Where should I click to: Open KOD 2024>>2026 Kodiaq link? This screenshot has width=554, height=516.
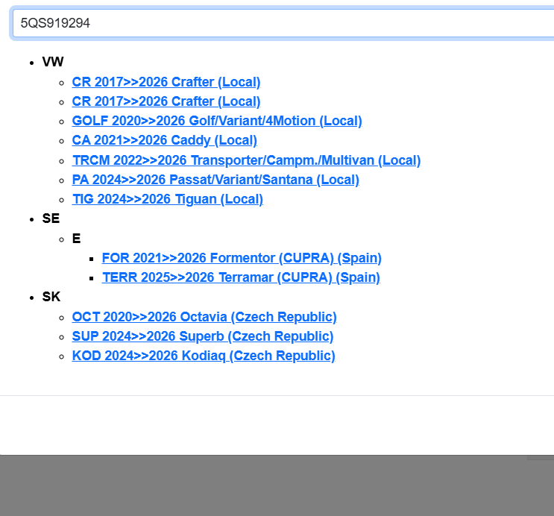(203, 356)
